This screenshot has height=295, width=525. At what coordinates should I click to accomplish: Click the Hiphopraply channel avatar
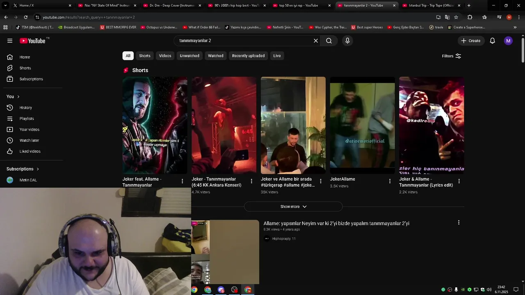[267, 239]
